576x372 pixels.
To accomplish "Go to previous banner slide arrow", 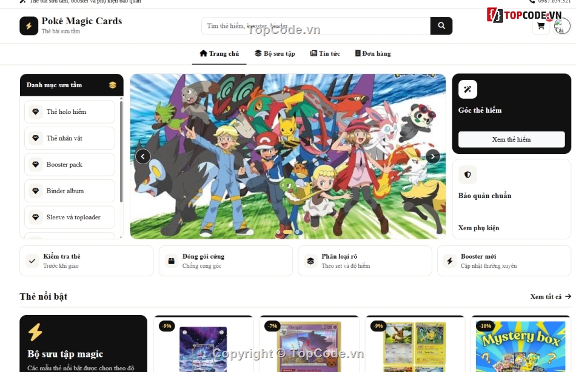I will [x=143, y=156].
